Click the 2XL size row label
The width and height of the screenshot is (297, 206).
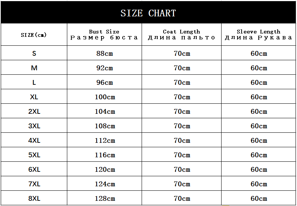34,112
